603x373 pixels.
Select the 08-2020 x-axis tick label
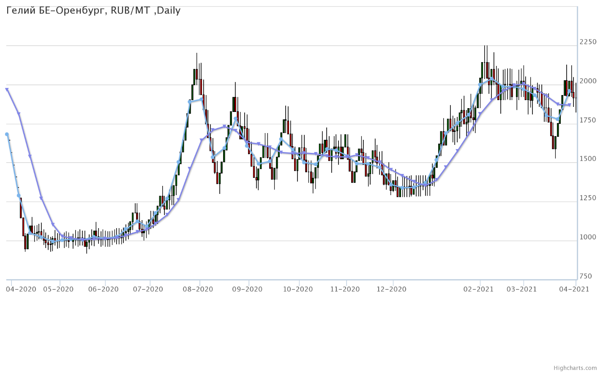point(198,289)
